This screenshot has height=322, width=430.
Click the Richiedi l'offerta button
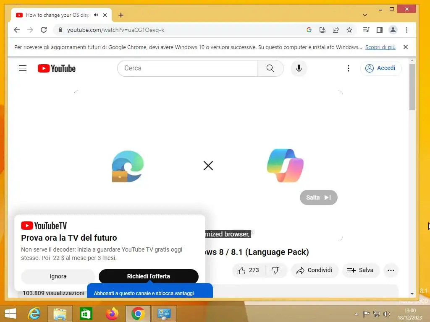click(x=149, y=276)
